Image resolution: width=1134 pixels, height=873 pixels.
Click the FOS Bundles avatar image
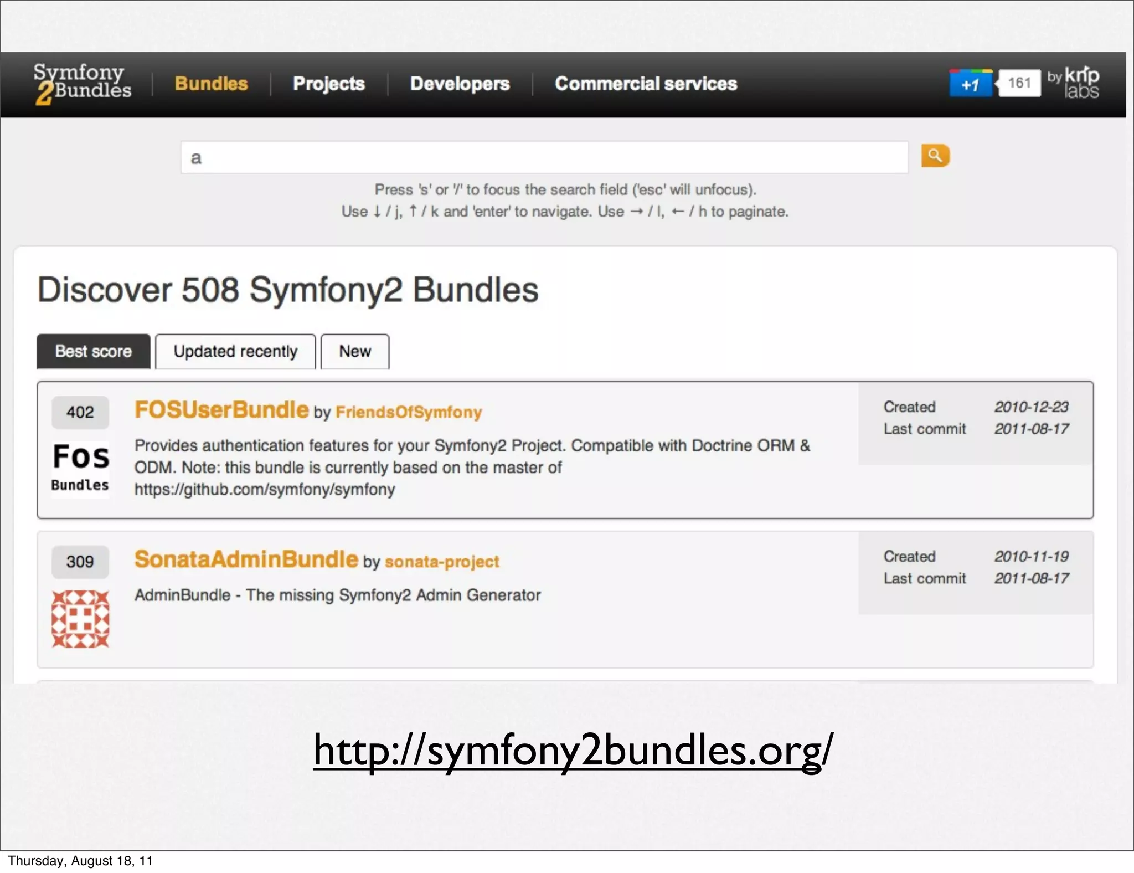[x=80, y=468]
